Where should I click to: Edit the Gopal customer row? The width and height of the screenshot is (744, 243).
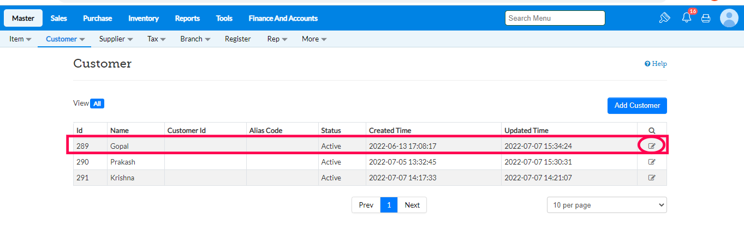click(652, 146)
